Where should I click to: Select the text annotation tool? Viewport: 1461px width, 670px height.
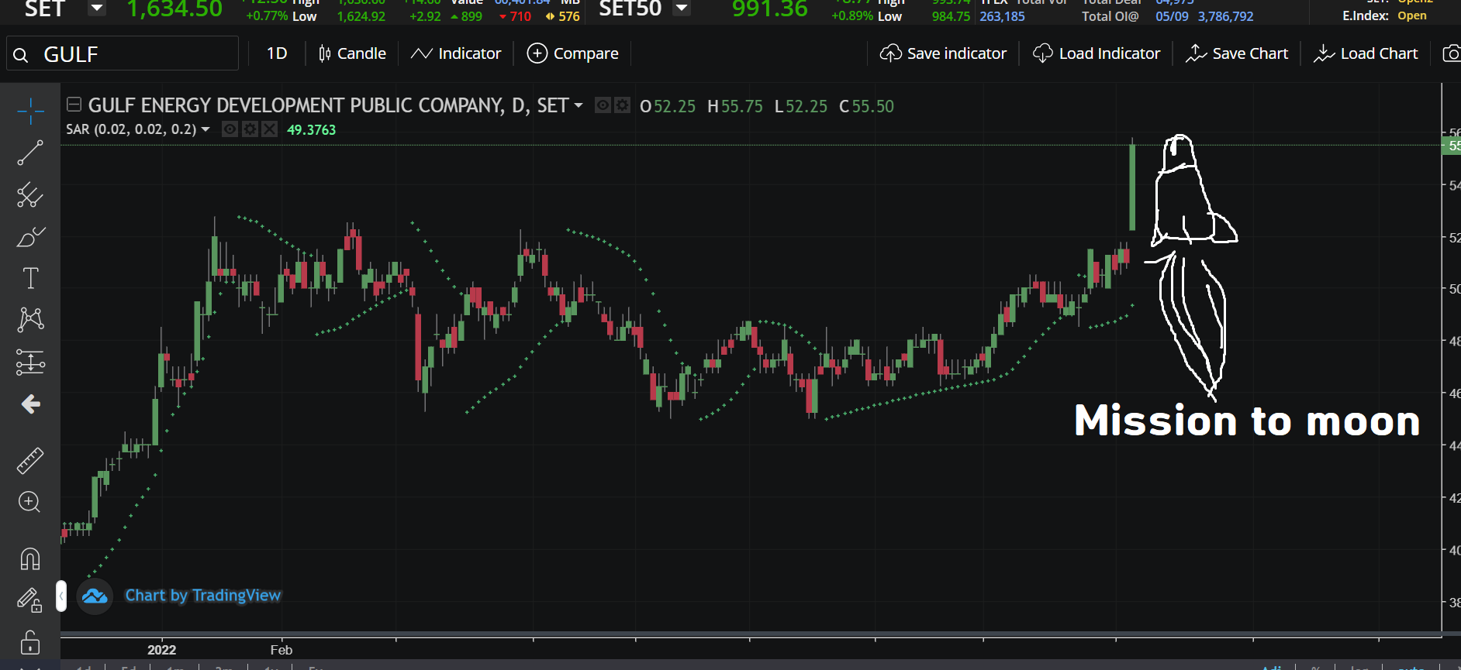click(30, 278)
